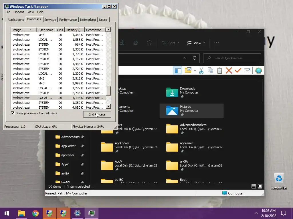Click the refresh icon beside address bar
The image size is (293, 219).
pos(195,58)
